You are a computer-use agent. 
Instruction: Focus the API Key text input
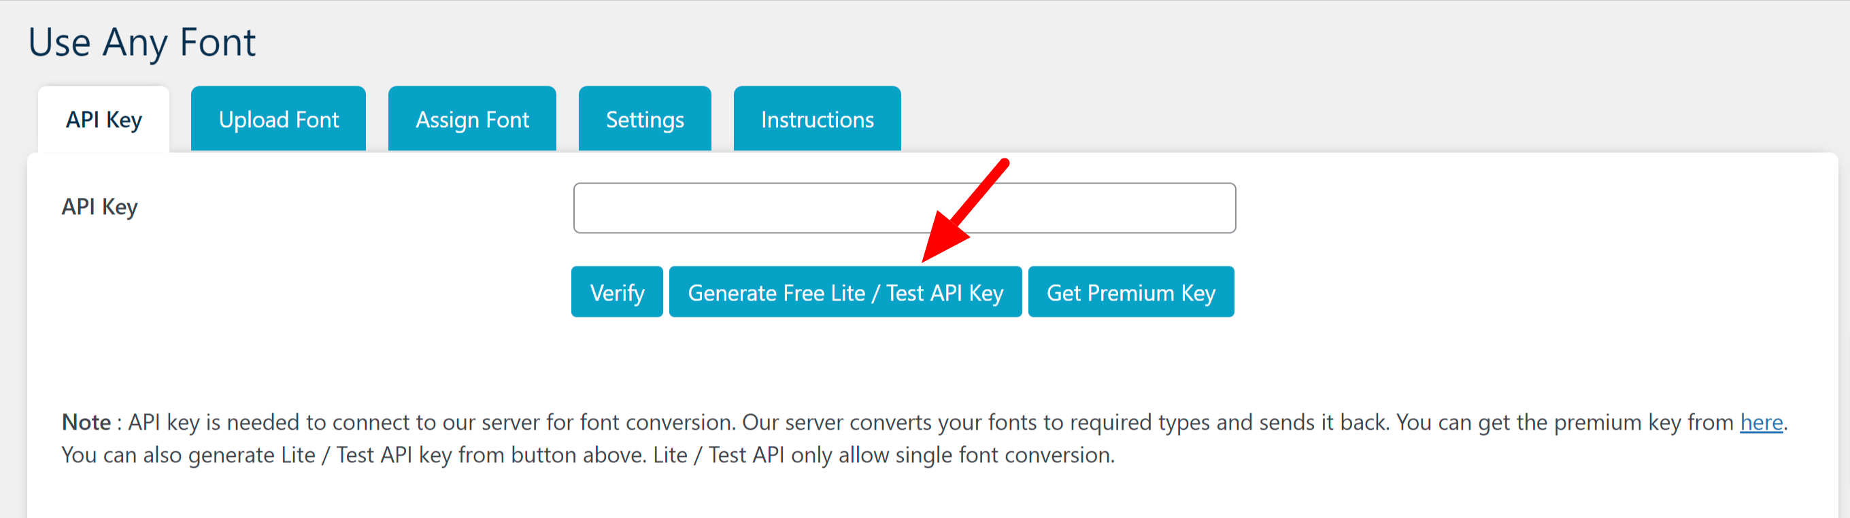(x=904, y=208)
